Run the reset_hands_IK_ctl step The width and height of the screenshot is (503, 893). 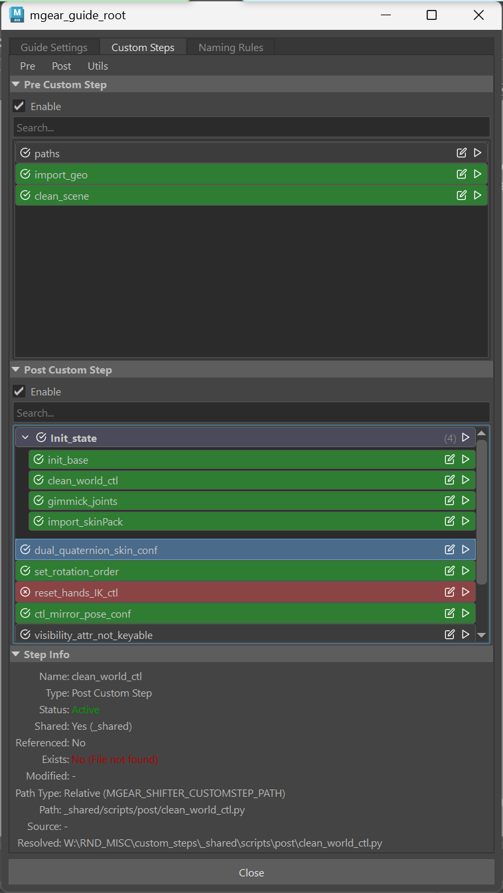(466, 592)
